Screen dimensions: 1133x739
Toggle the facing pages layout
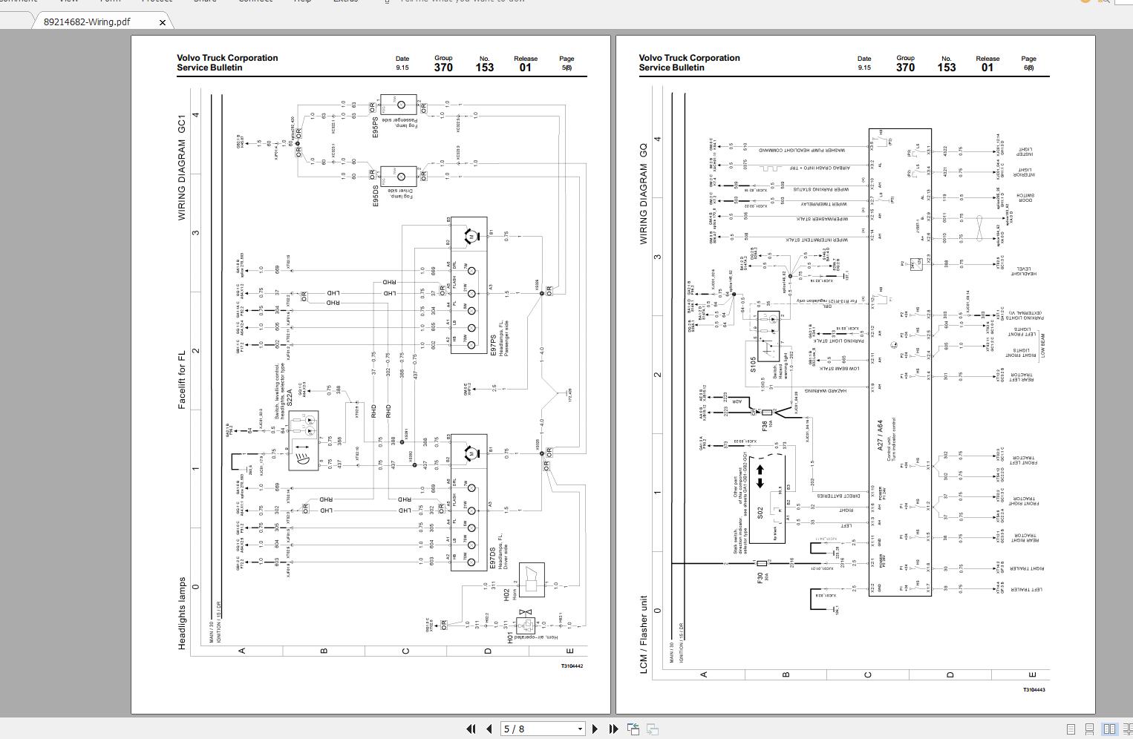tap(1109, 729)
